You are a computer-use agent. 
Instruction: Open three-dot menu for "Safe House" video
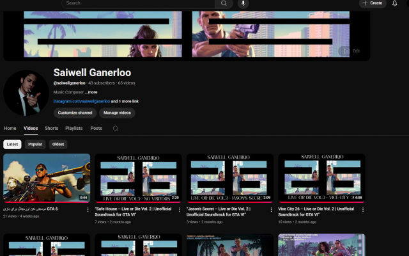coord(179,209)
